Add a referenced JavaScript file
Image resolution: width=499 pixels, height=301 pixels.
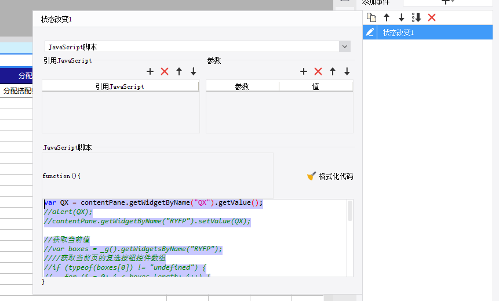[150, 71]
